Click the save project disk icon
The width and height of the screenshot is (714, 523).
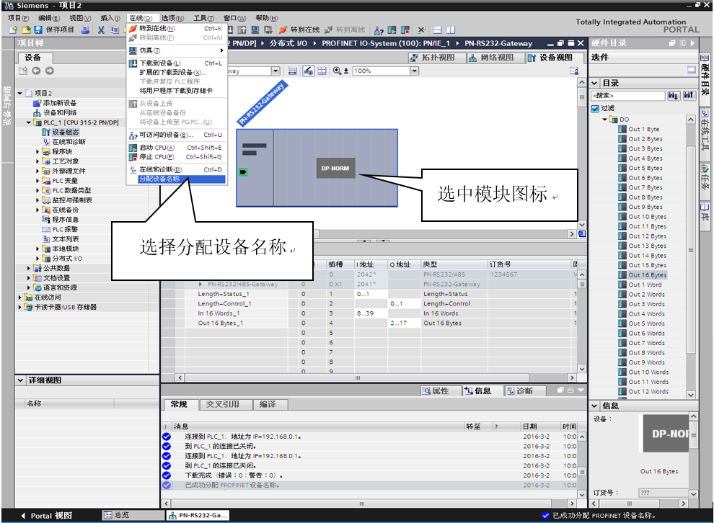pos(38,30)
